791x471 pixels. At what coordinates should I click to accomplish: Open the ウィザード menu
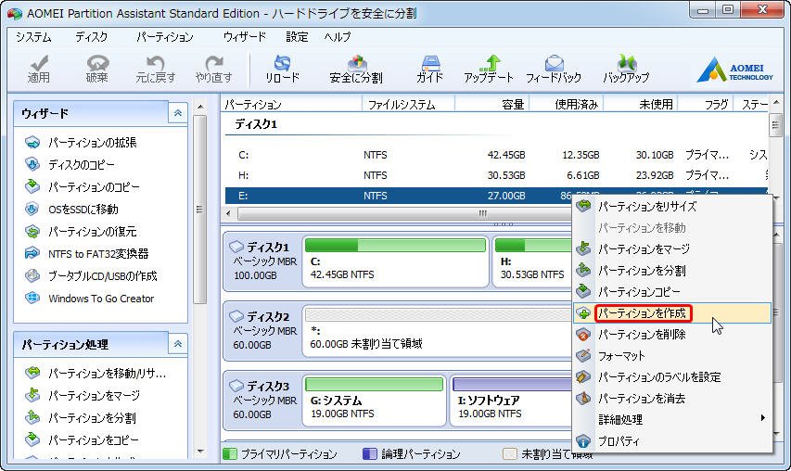click(x=244, y=37)
